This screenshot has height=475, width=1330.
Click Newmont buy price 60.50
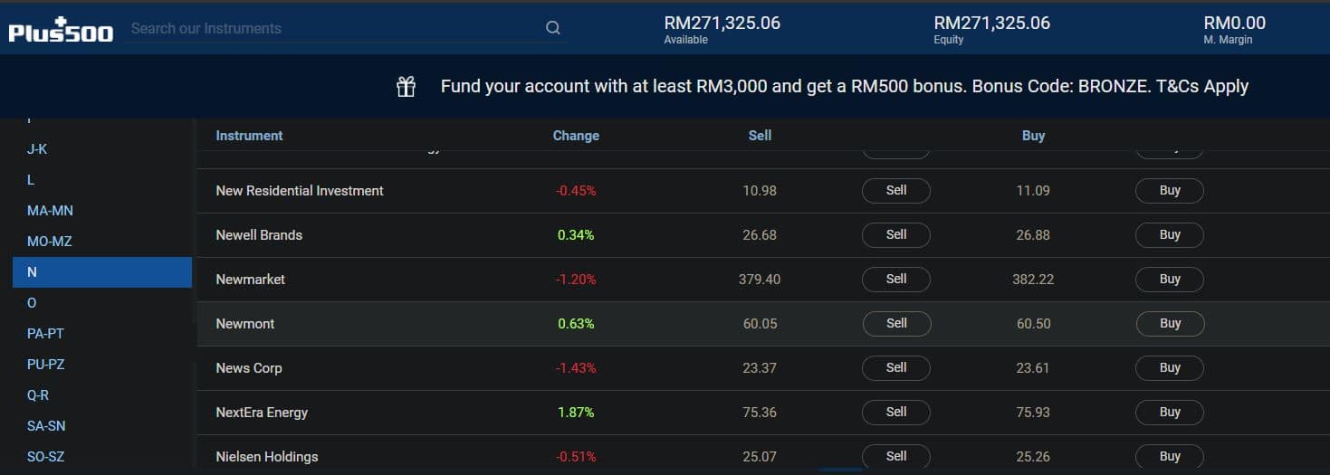pos(1033,324)
